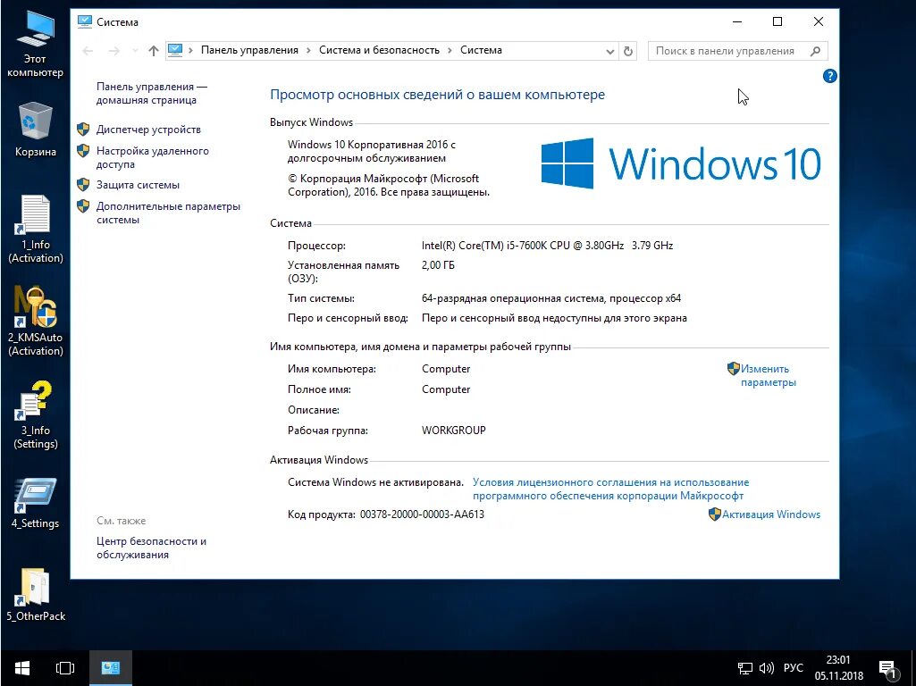The width and height of the screenshot is (916, 686).
Task: Open Диспетчер устройств link
Action: click(148, 130)
